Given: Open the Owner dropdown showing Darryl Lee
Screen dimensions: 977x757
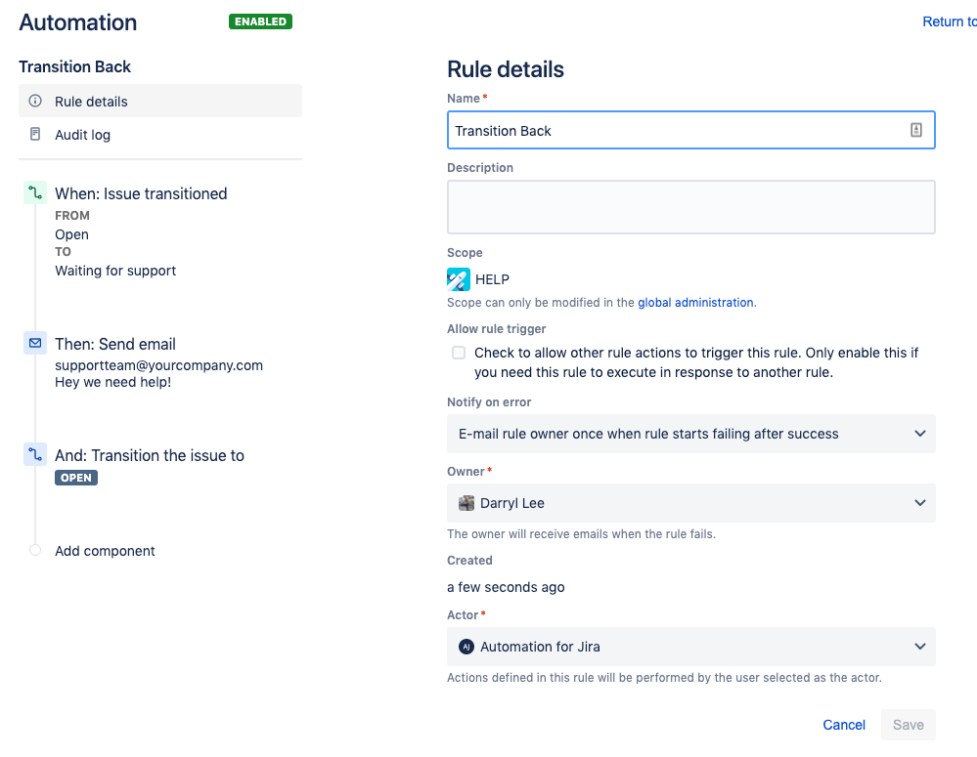Looking at the screenshot, I should pos(690,503).
